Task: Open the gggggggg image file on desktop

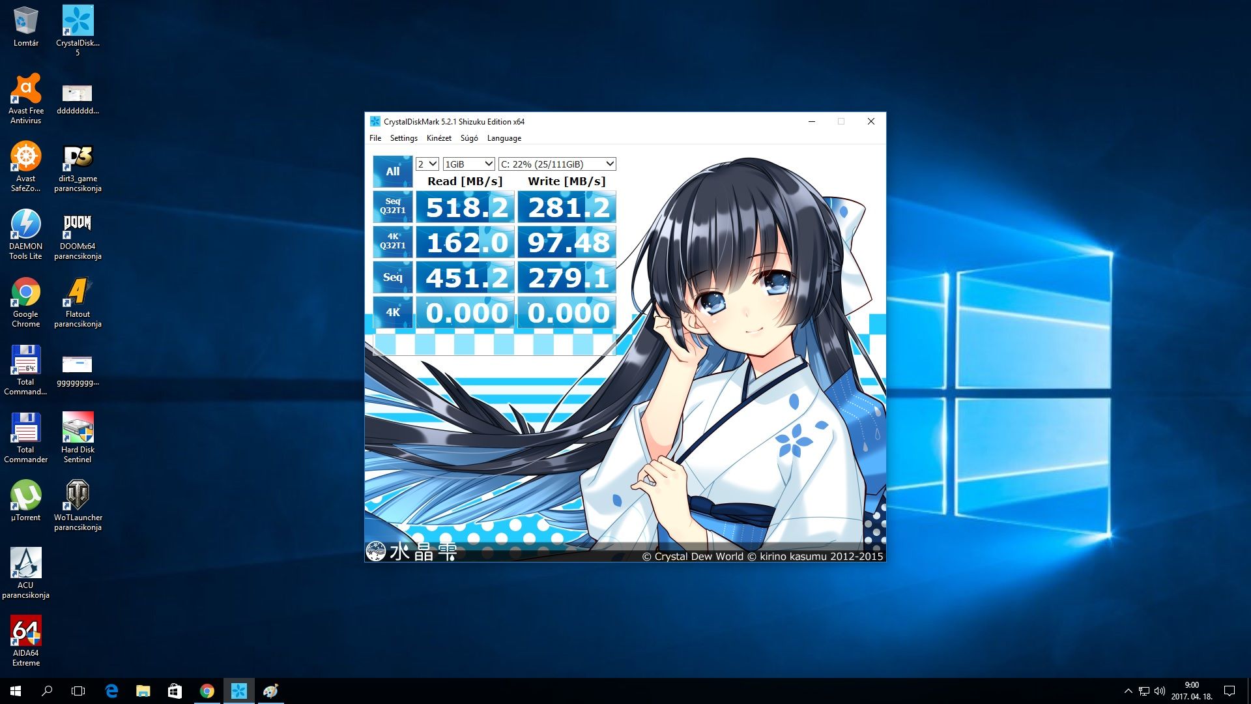Action: (78, 370)
